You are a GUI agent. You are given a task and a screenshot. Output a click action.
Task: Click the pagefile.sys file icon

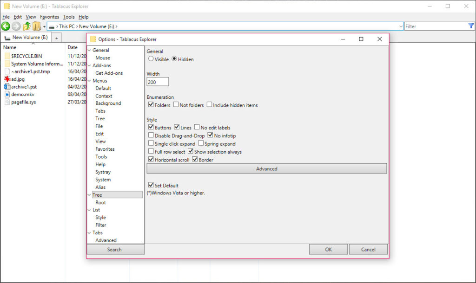pyautogui.click(x=7, y=102)
